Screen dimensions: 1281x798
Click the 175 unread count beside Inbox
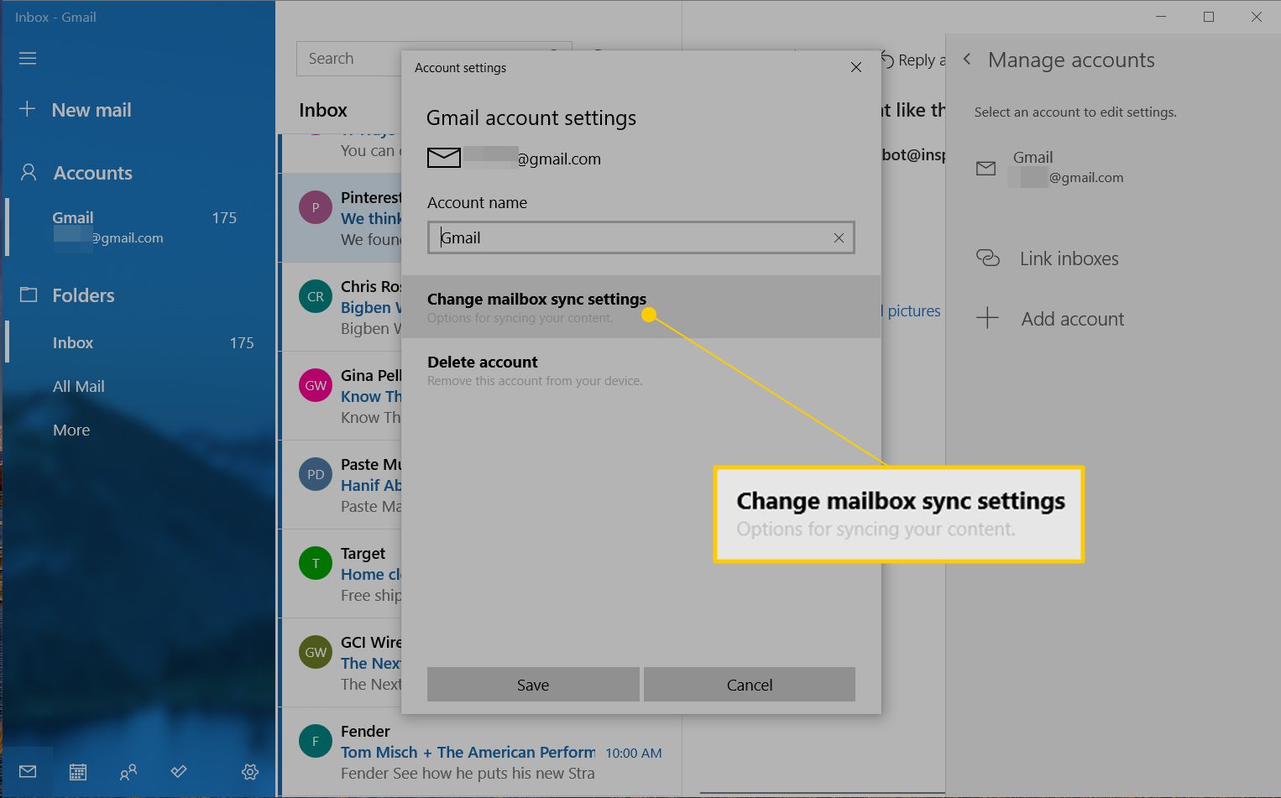pyautogui.click(x=242, y=342)
